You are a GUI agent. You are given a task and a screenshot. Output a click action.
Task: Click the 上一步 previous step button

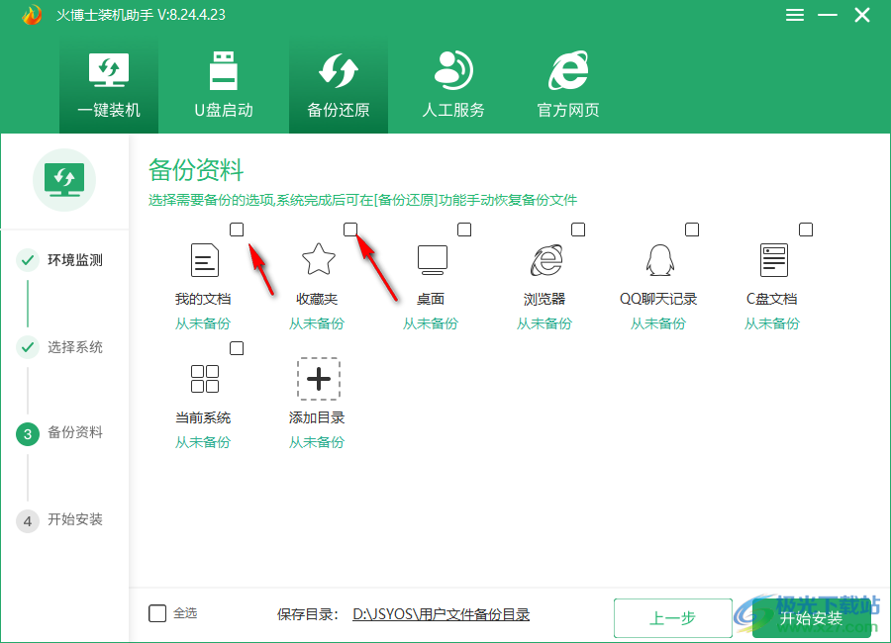point(672,617)
